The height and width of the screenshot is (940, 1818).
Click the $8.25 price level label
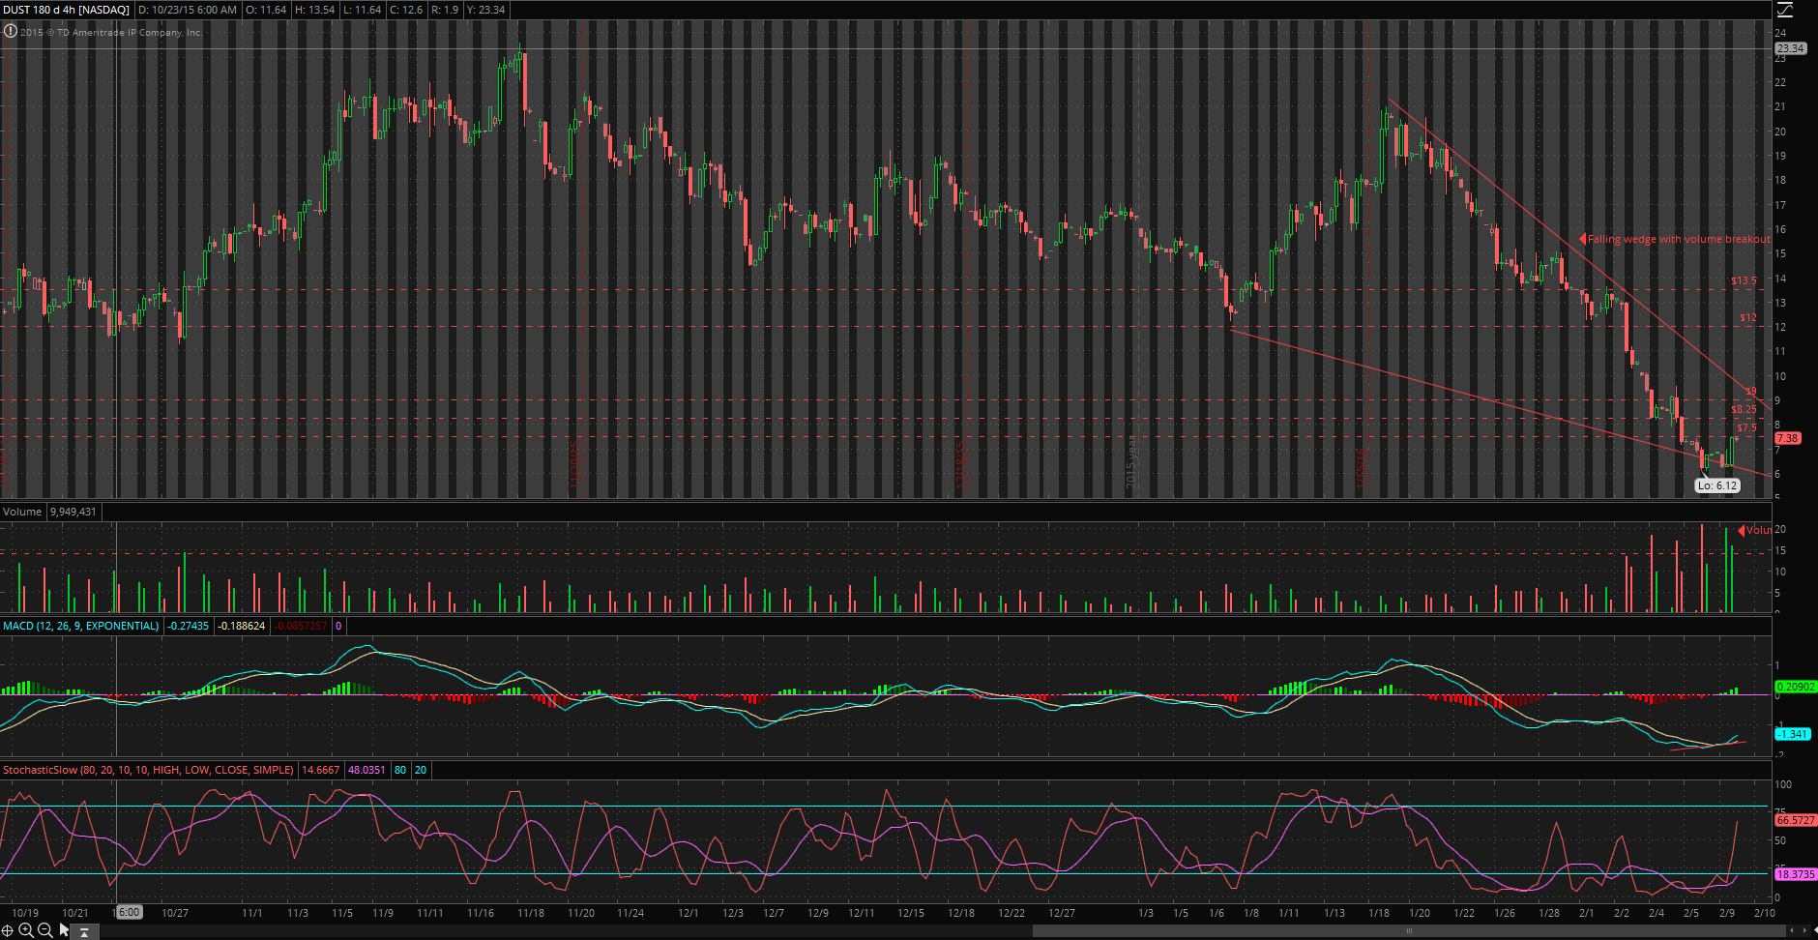[1744, 410]
